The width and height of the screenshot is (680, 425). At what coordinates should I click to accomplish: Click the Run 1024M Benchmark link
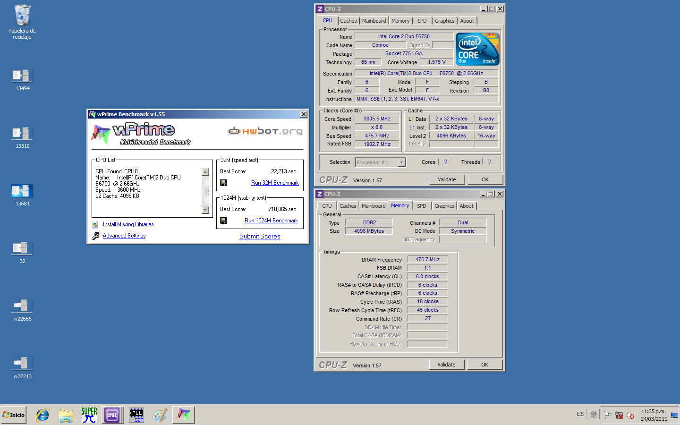click(x=271, y=221)
